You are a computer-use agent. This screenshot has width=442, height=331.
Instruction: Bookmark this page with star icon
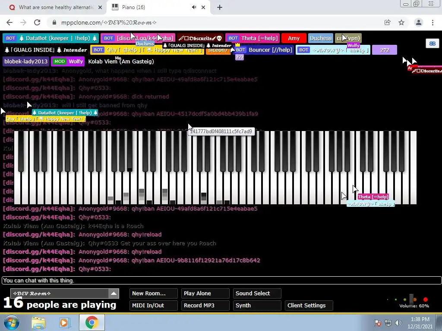coord(401,22)
